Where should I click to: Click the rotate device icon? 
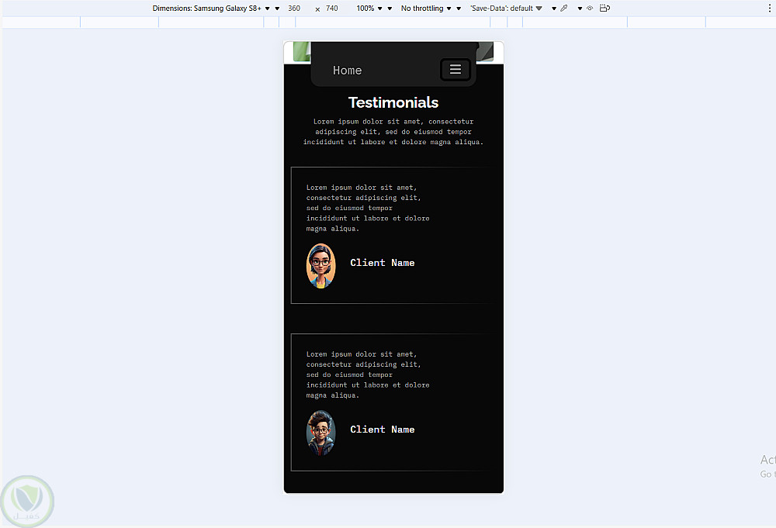[605, 8]
